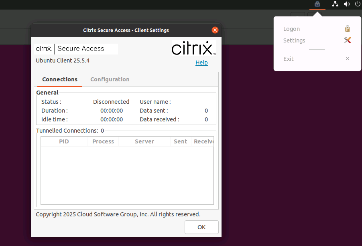The width and height of the screenshot is (362, 246).
Task: Click the Ubuntu Client 25.5.4 version text
Action: coord(63,60)
